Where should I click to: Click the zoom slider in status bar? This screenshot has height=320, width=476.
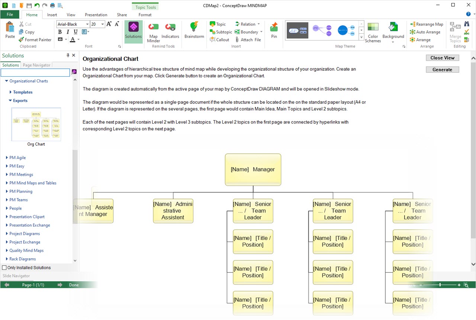(440, 285)
